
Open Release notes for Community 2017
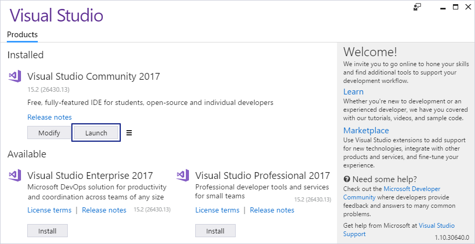[50, 117]
